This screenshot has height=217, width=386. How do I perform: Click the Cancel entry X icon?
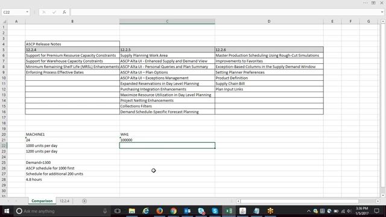coord(44,12)
